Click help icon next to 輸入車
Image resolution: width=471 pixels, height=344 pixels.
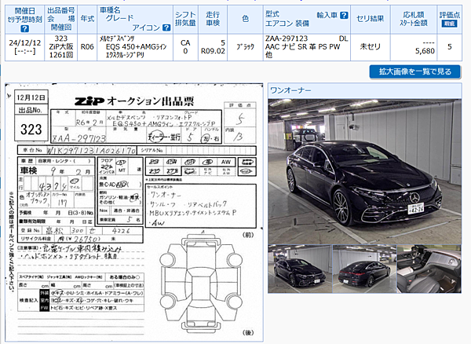click(345, 16)
